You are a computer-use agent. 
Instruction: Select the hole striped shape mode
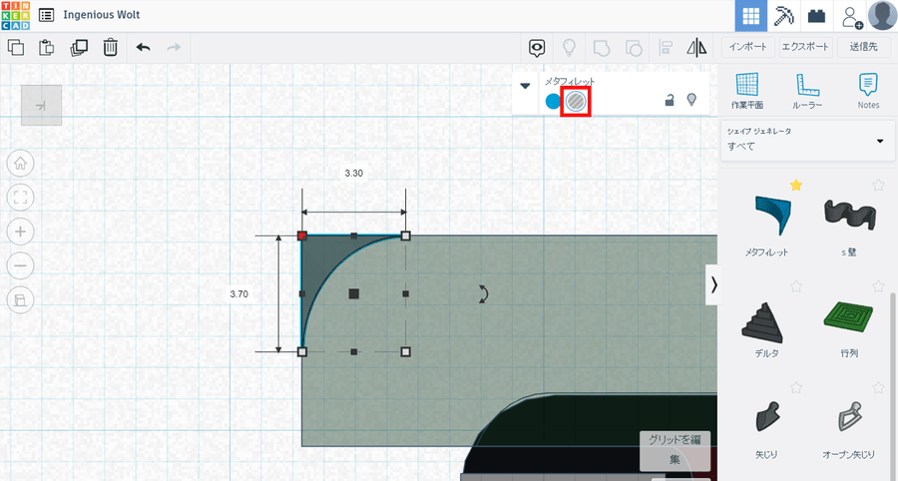point(576,101)
